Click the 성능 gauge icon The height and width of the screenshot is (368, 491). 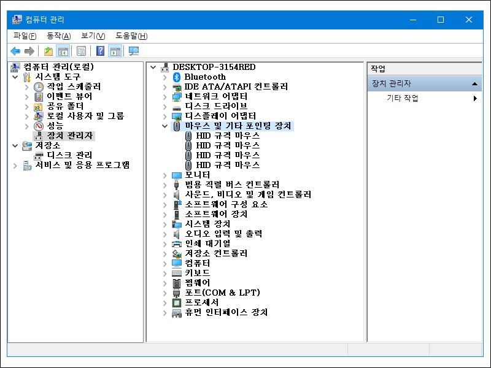click(39, 126)
